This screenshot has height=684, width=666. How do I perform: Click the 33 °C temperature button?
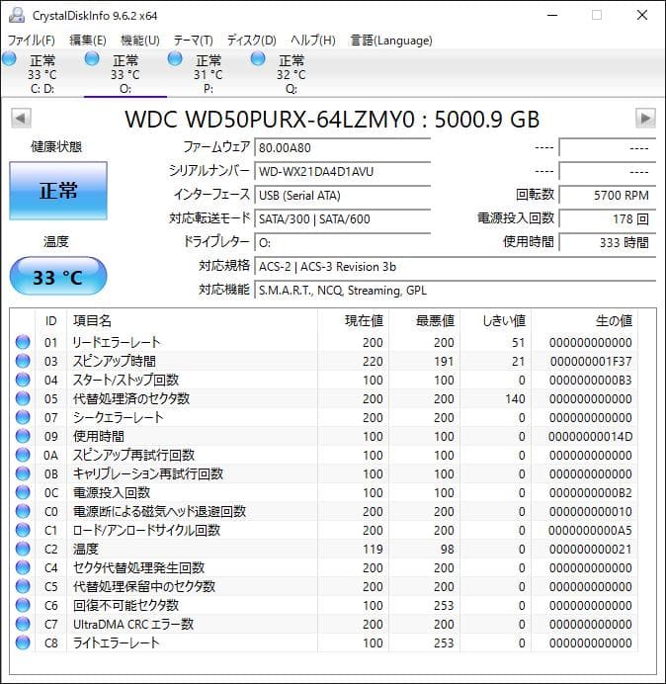coord(58,277)
